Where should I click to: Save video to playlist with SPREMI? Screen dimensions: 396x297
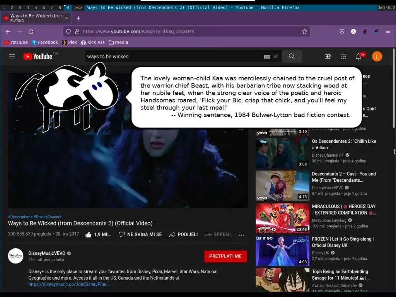[x=218, y=235]
